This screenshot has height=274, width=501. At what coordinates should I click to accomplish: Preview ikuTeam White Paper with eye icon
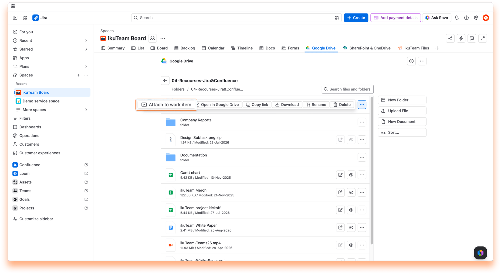[351, 228]
